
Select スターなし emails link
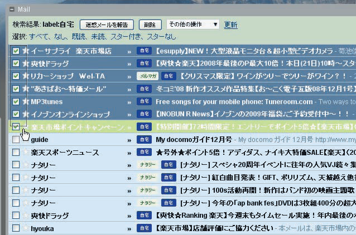click(x=161, y=37)
